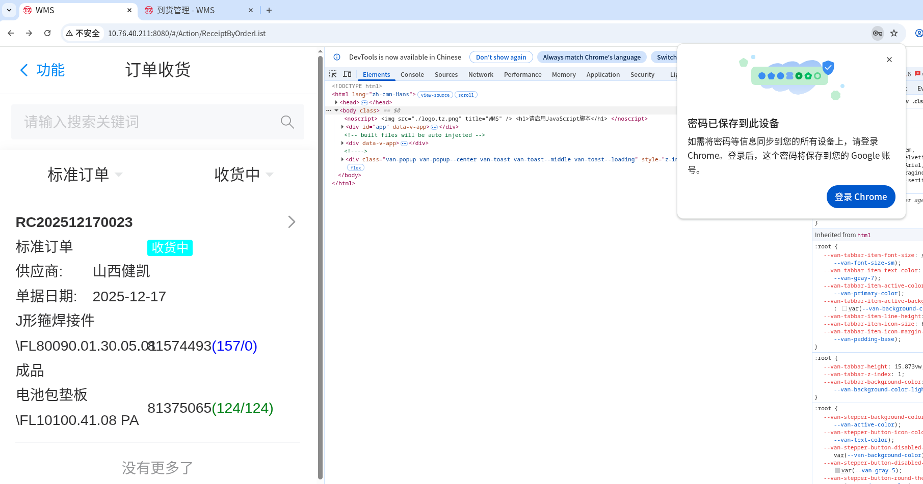Bookmark this page with the star
This screenshot has height=484, width=923.
pyautogui.click(x=894, y=33)
